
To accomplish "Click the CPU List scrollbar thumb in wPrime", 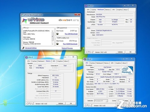I will 52,36.
